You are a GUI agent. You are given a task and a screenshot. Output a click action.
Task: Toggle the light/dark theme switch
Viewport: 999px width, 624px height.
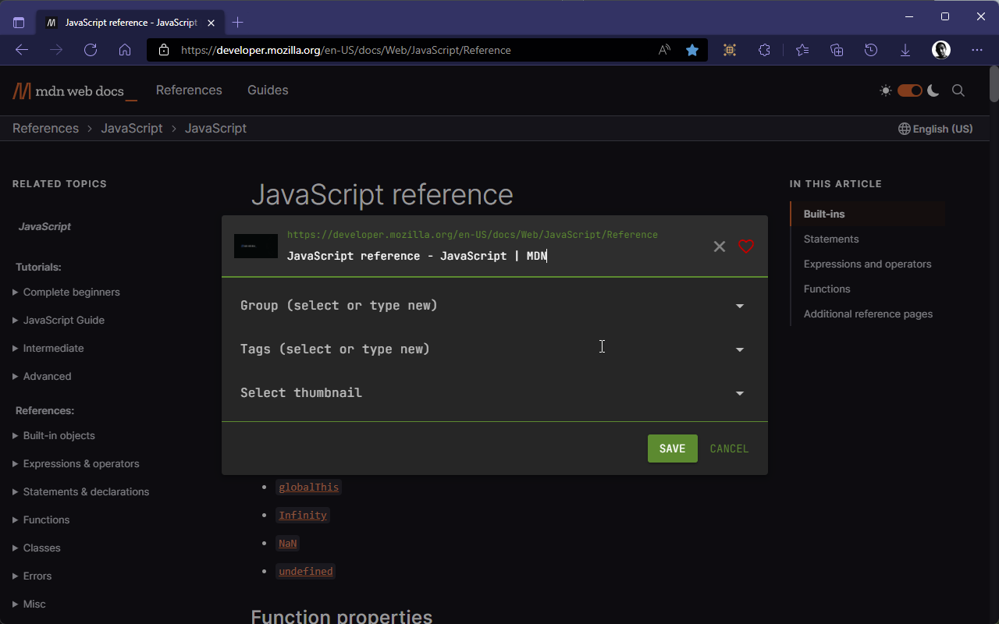tap(909, 90)
